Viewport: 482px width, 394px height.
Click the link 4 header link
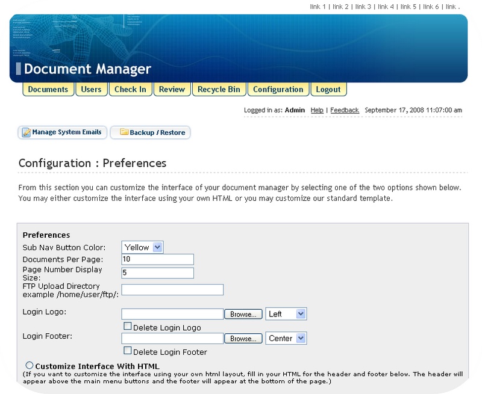(386, 7)
